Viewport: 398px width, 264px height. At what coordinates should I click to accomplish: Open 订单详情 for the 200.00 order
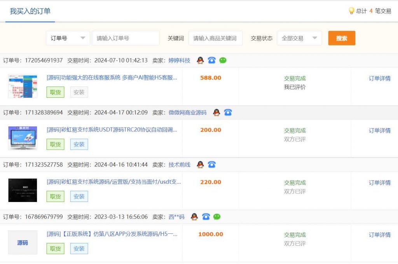379,131
